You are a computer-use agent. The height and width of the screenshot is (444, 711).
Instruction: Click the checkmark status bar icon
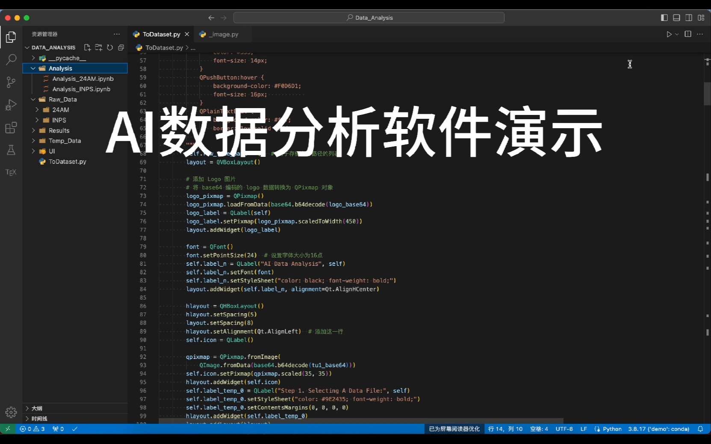(x=75, y=429)
